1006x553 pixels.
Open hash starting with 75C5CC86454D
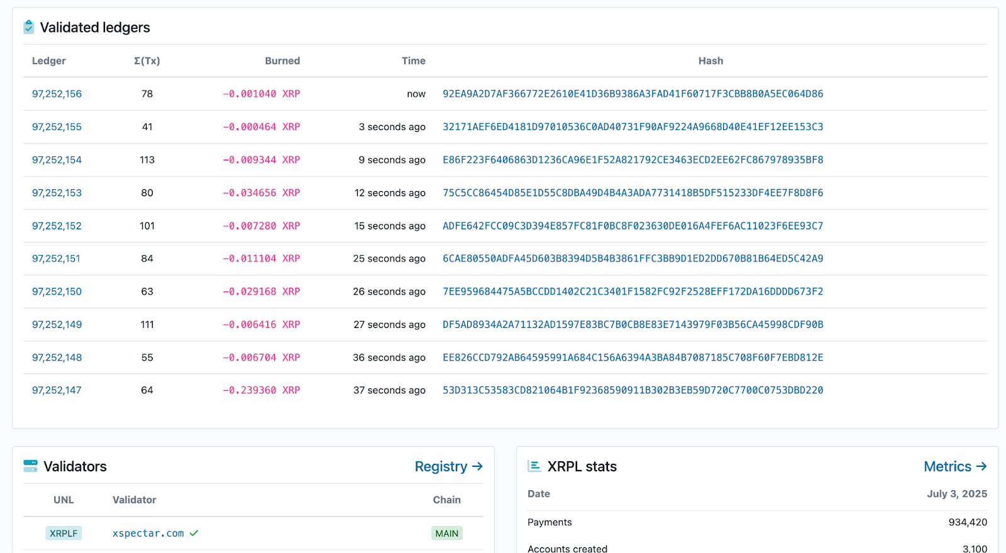633,193
